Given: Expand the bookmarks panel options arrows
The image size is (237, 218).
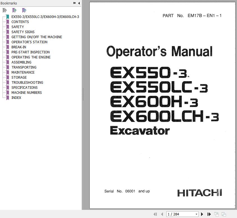Looking at the screenshot, I should tap(74, 3).
